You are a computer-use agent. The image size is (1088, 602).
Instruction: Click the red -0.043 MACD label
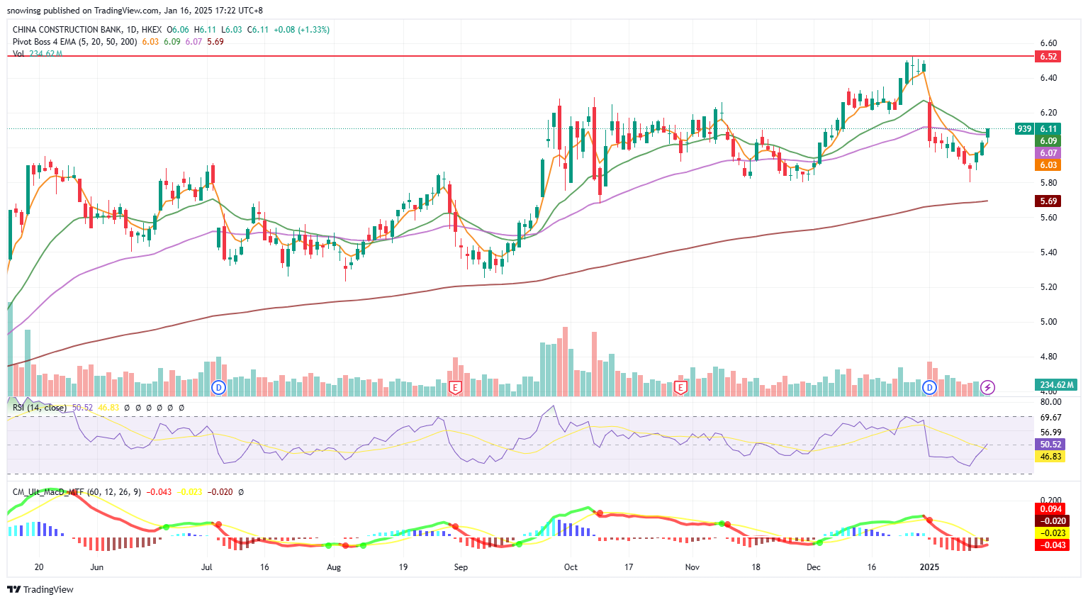pos(1052,545)
